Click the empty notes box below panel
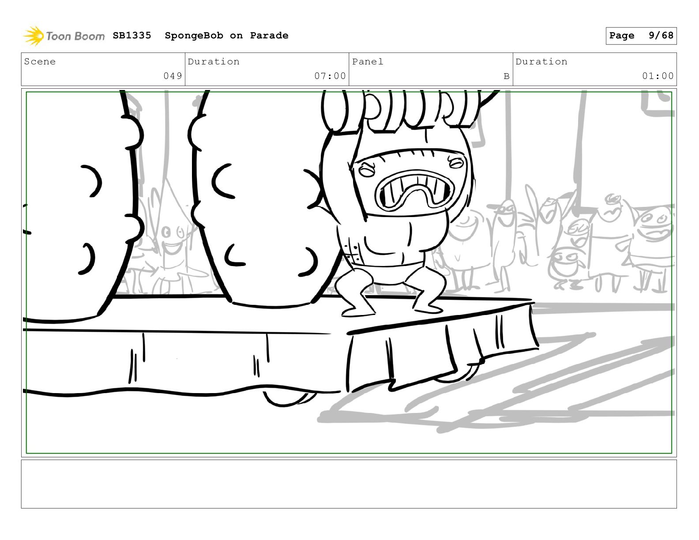 [x=349, y=484]
